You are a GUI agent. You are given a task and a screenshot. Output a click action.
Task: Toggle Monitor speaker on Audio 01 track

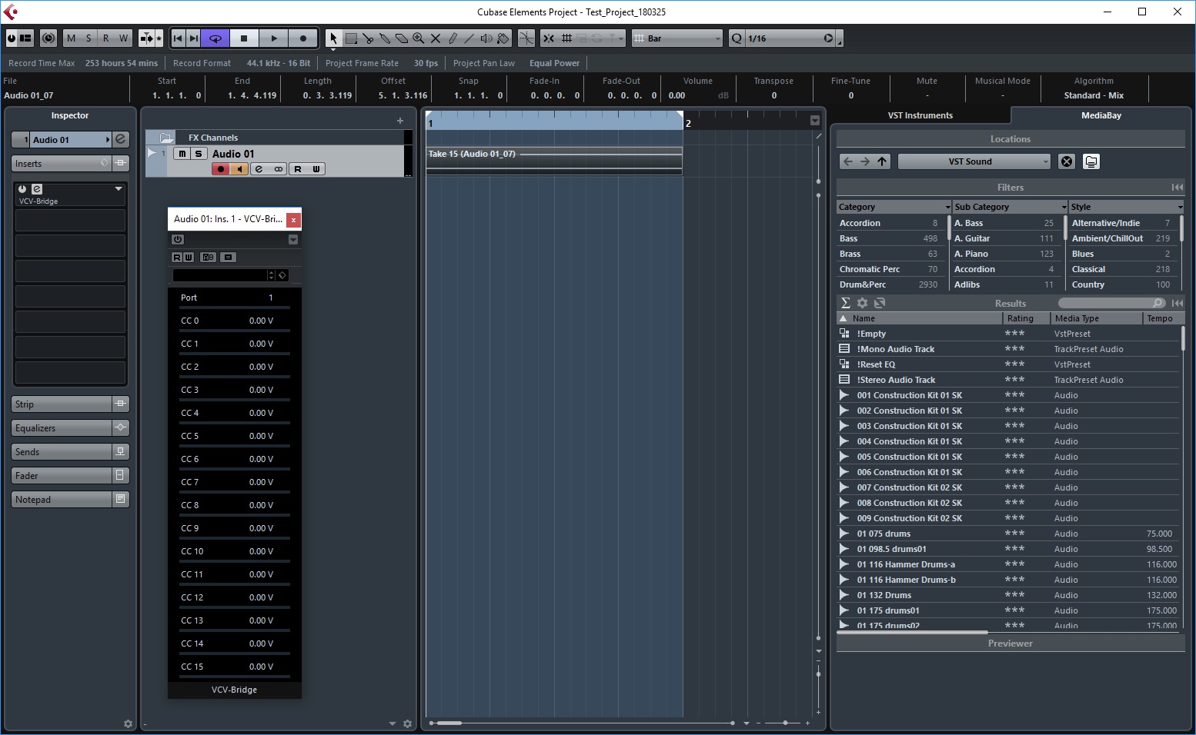(x=239, y=169)
